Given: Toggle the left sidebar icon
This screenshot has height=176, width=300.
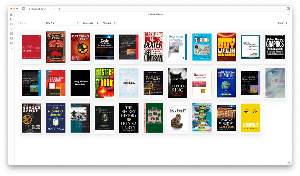Looking at the screenshot, I should coord(23,9).
